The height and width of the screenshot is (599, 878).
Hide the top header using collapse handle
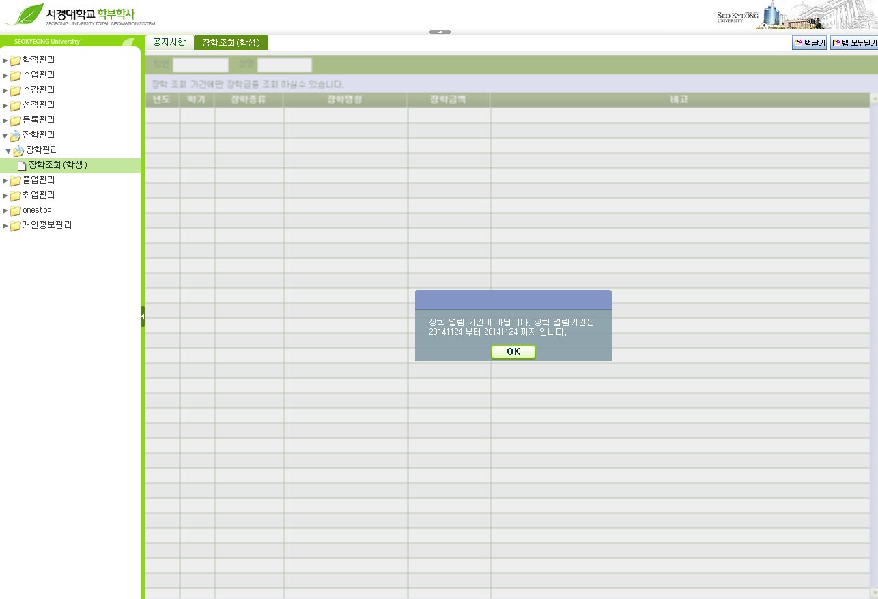440,32
